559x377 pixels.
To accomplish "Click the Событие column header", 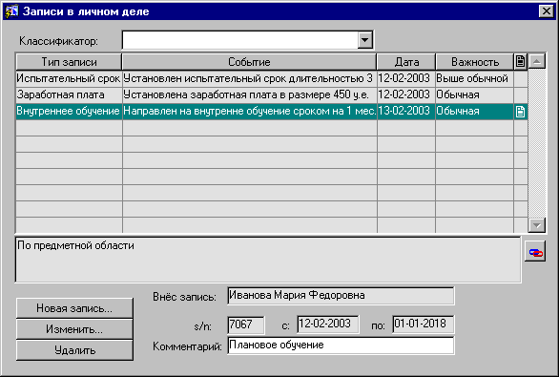I will (x=249, y=62).
